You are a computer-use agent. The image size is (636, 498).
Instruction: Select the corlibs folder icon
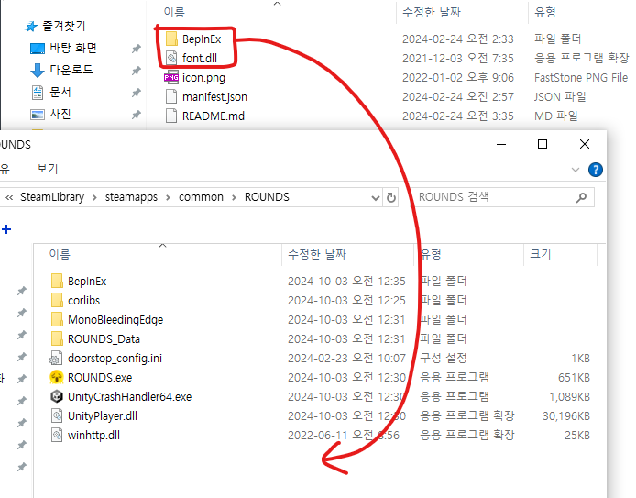pos(57,300)
